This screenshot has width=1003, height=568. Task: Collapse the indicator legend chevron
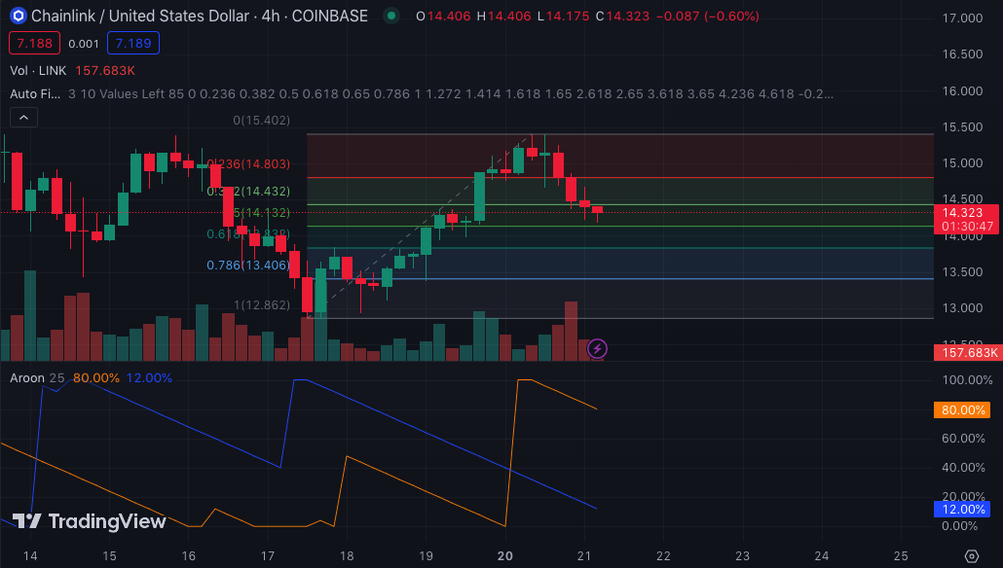point(23,118)
